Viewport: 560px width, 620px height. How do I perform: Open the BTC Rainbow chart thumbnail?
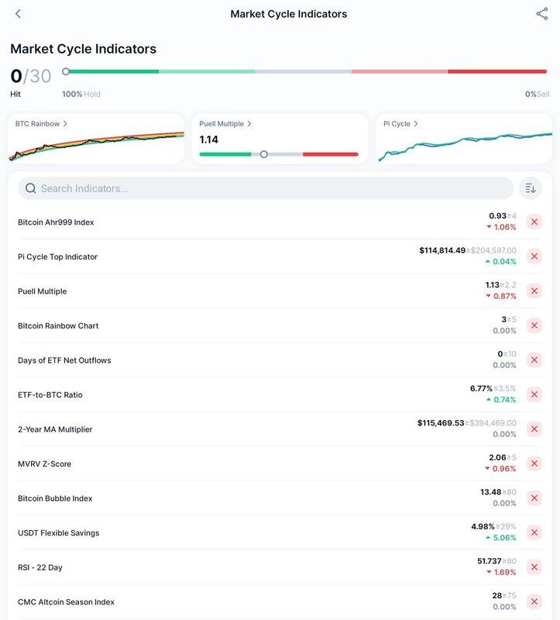point(96,145)
